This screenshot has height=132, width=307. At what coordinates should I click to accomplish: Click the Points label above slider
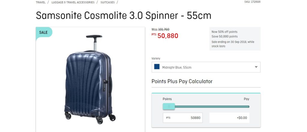[x=167, y=99]
